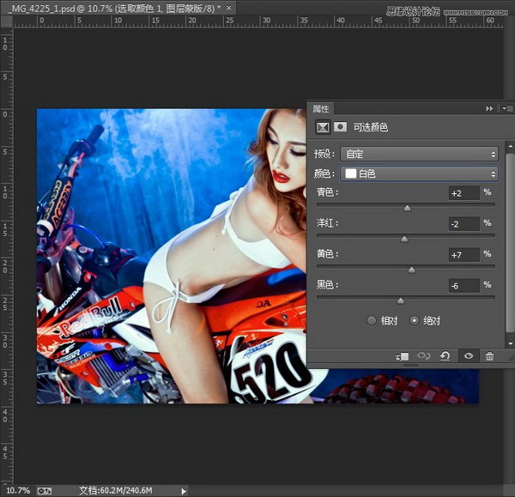Select the 属性 Properties panel tab

[x=321, y=109]
